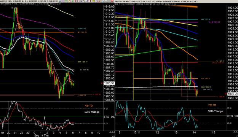Click the 1909.50 price axis label
This screenshot has height=137, width=238.
[109, 46]
